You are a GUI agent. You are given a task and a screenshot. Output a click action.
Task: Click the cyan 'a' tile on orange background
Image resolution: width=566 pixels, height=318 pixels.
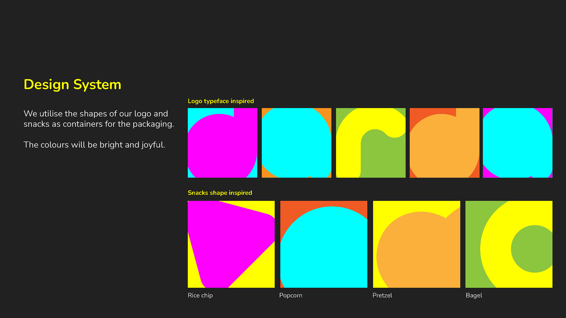pyautogui.click(x=297, y=143)
